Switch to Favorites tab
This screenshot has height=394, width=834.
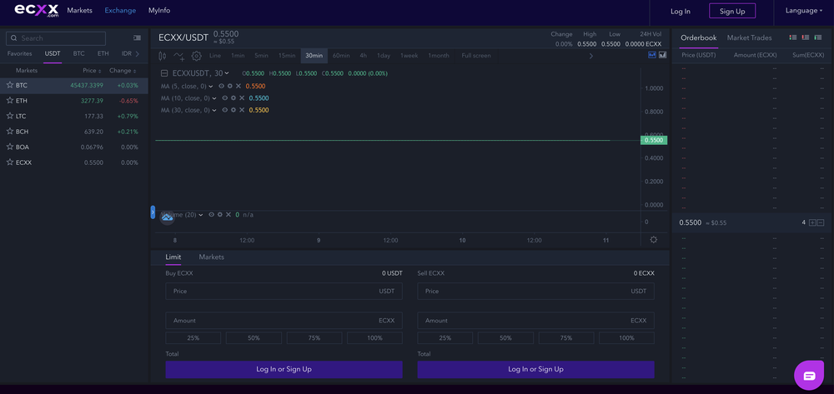coord(20,53)
